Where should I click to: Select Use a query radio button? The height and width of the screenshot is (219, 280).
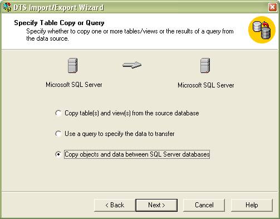point(58,134)
